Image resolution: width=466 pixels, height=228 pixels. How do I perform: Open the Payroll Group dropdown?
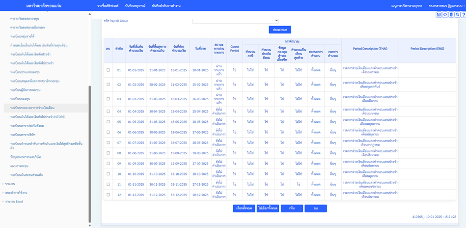pyautogui.click(x=235, y=21)
